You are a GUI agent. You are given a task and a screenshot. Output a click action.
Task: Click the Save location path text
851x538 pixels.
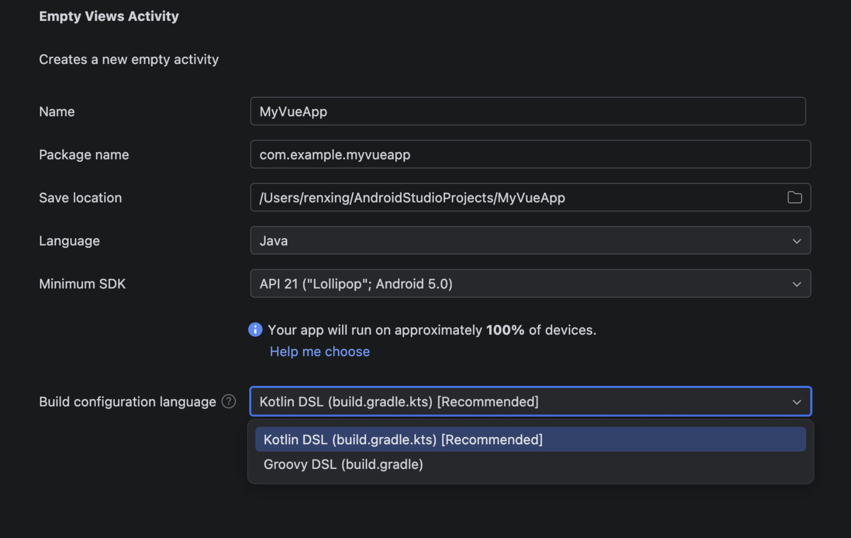pyautogui.click(x=412, y=198)
